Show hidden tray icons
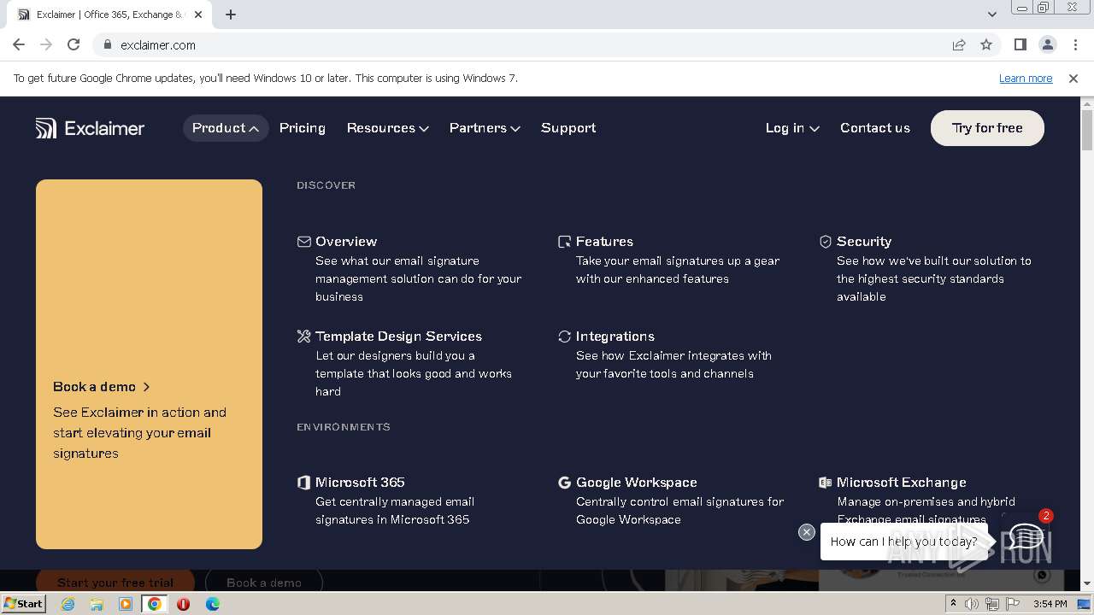 pyautogui.click(x=953, y=604)
